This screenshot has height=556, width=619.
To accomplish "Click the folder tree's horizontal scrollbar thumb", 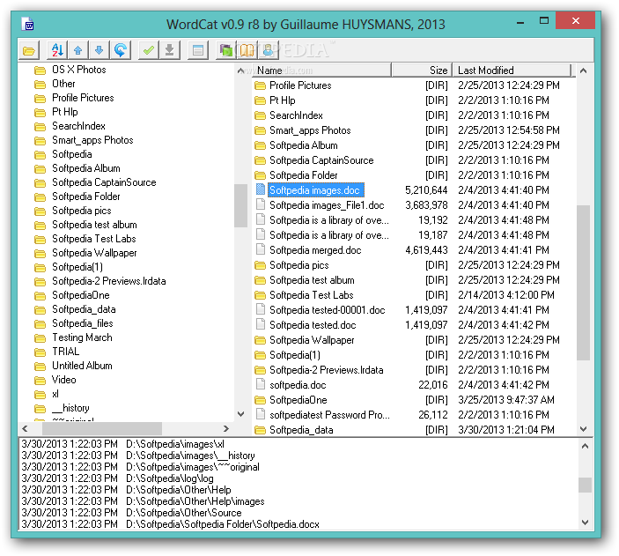I will tap(102, 428).
